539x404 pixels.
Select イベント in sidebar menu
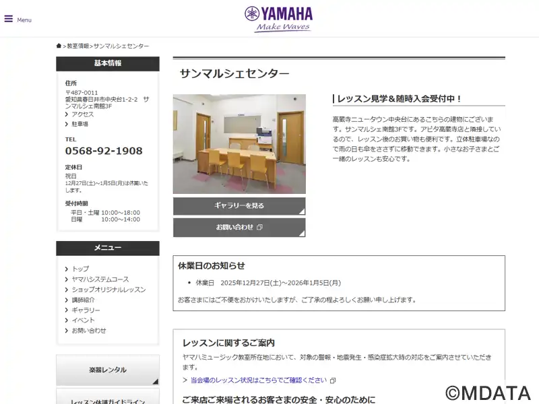click(83, 321)
